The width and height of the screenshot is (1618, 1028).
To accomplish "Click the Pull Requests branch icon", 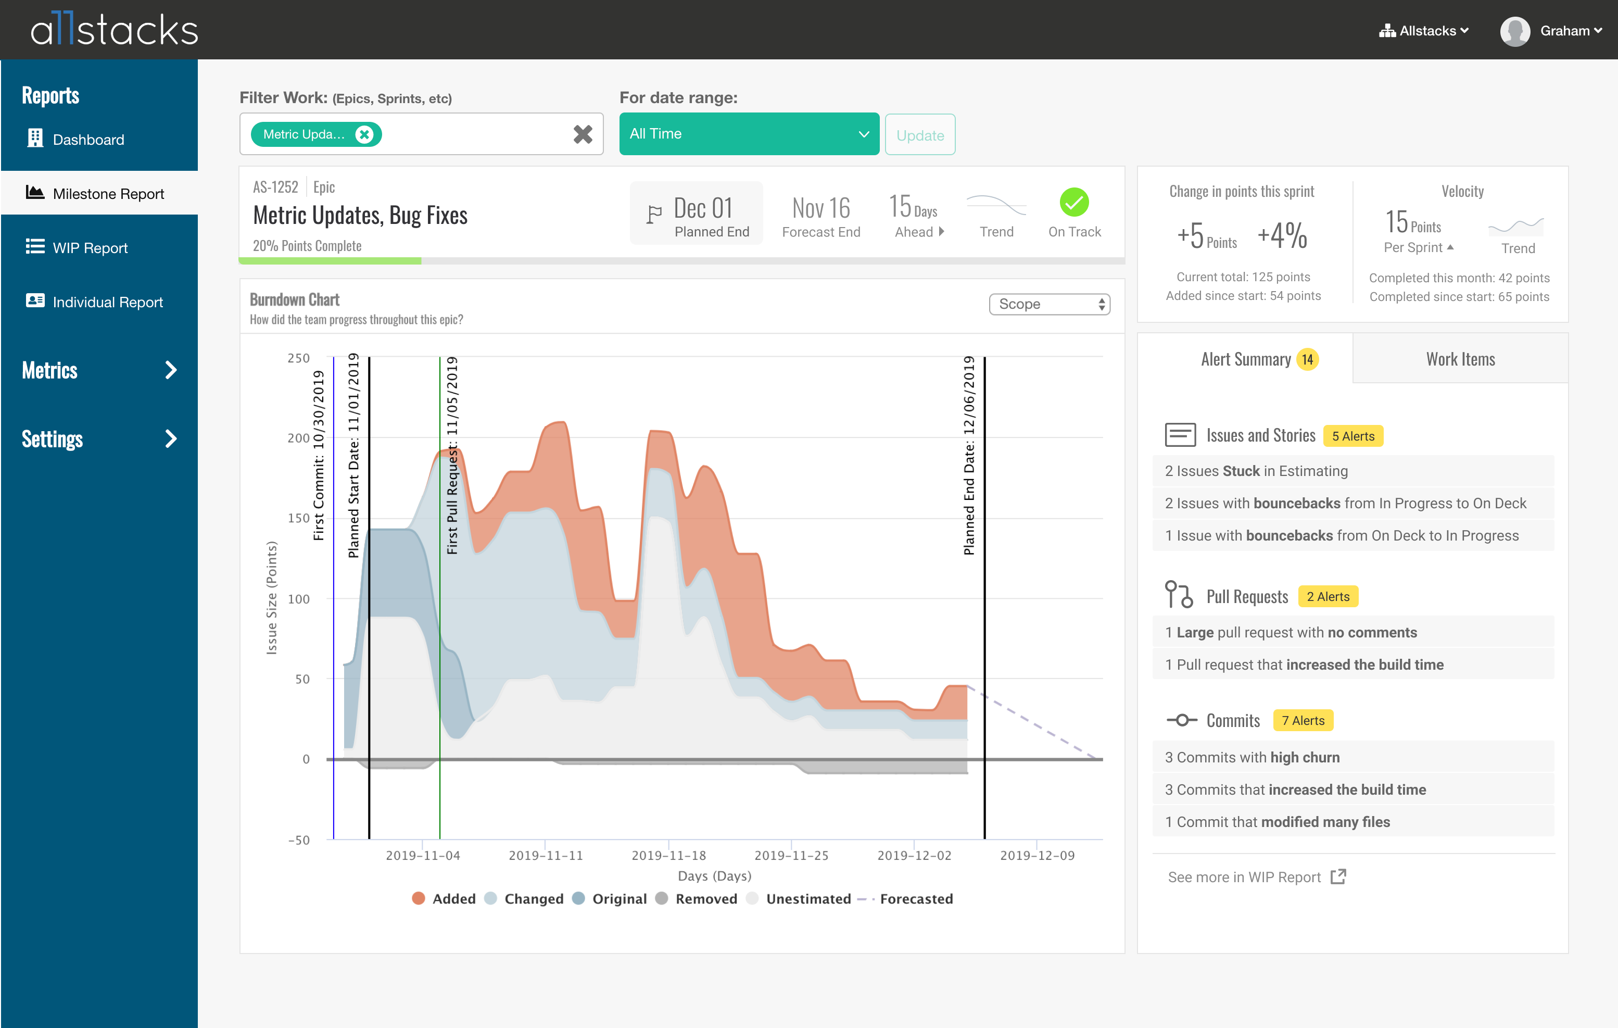I will click(x=1179, y=595).
